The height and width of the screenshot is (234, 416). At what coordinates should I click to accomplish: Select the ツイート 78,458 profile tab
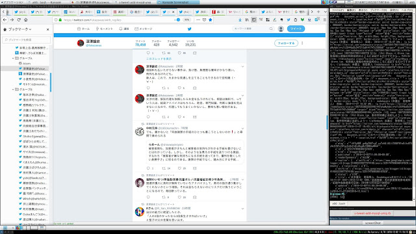(140, 44)
